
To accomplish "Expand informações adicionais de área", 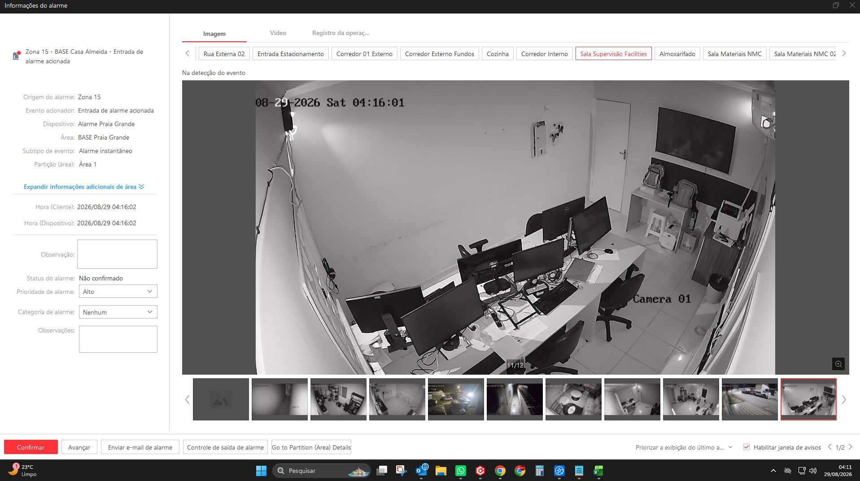I will coord(84,187).
